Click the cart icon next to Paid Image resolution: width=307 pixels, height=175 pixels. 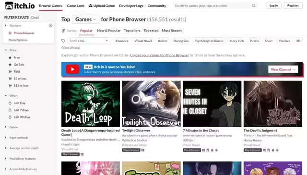pos(10,72)
